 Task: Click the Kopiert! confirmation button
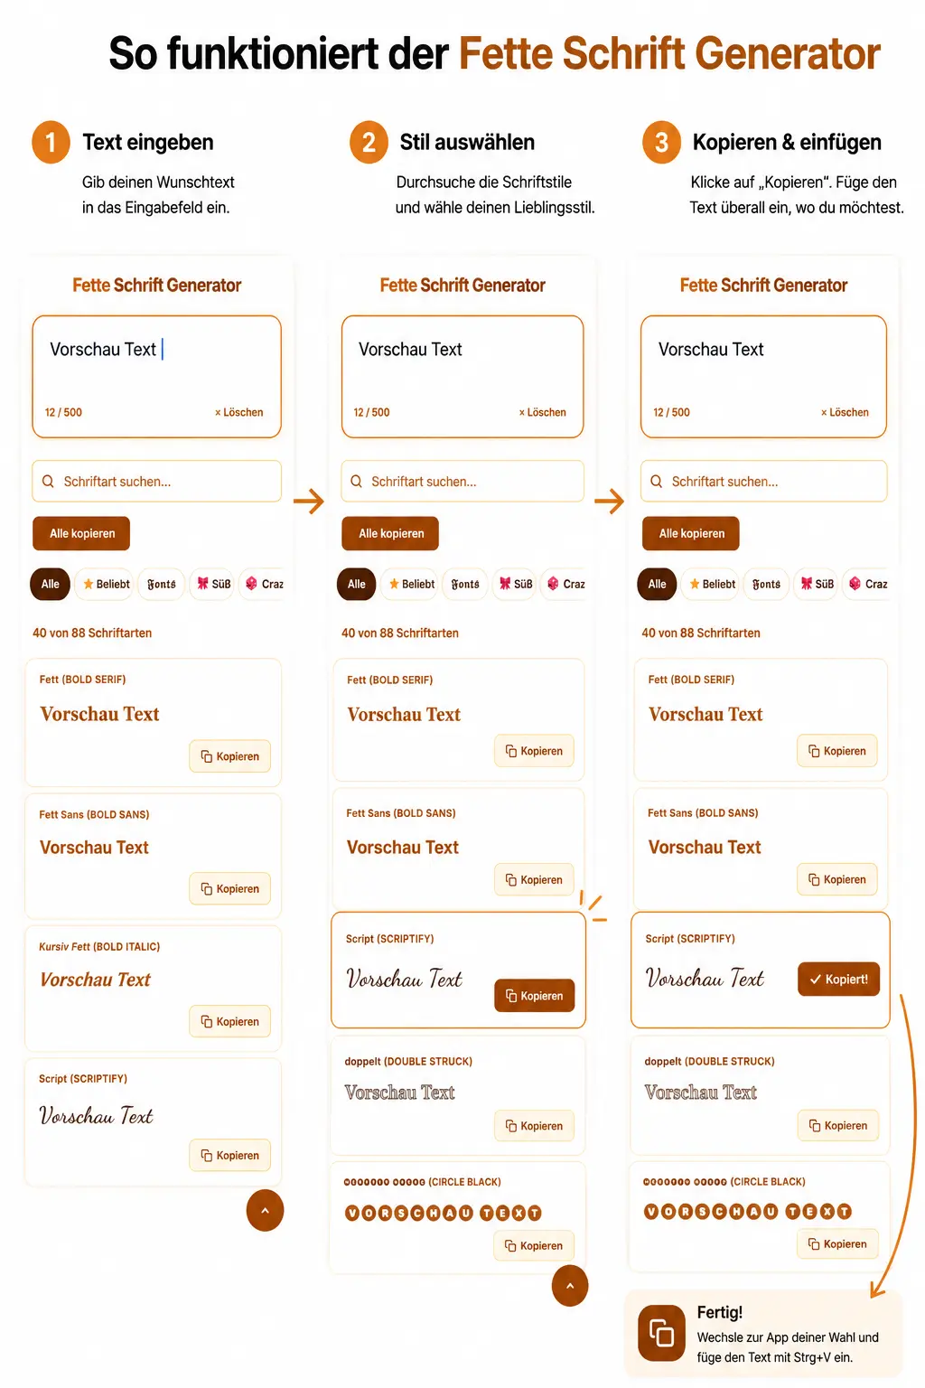coord(838,979)
